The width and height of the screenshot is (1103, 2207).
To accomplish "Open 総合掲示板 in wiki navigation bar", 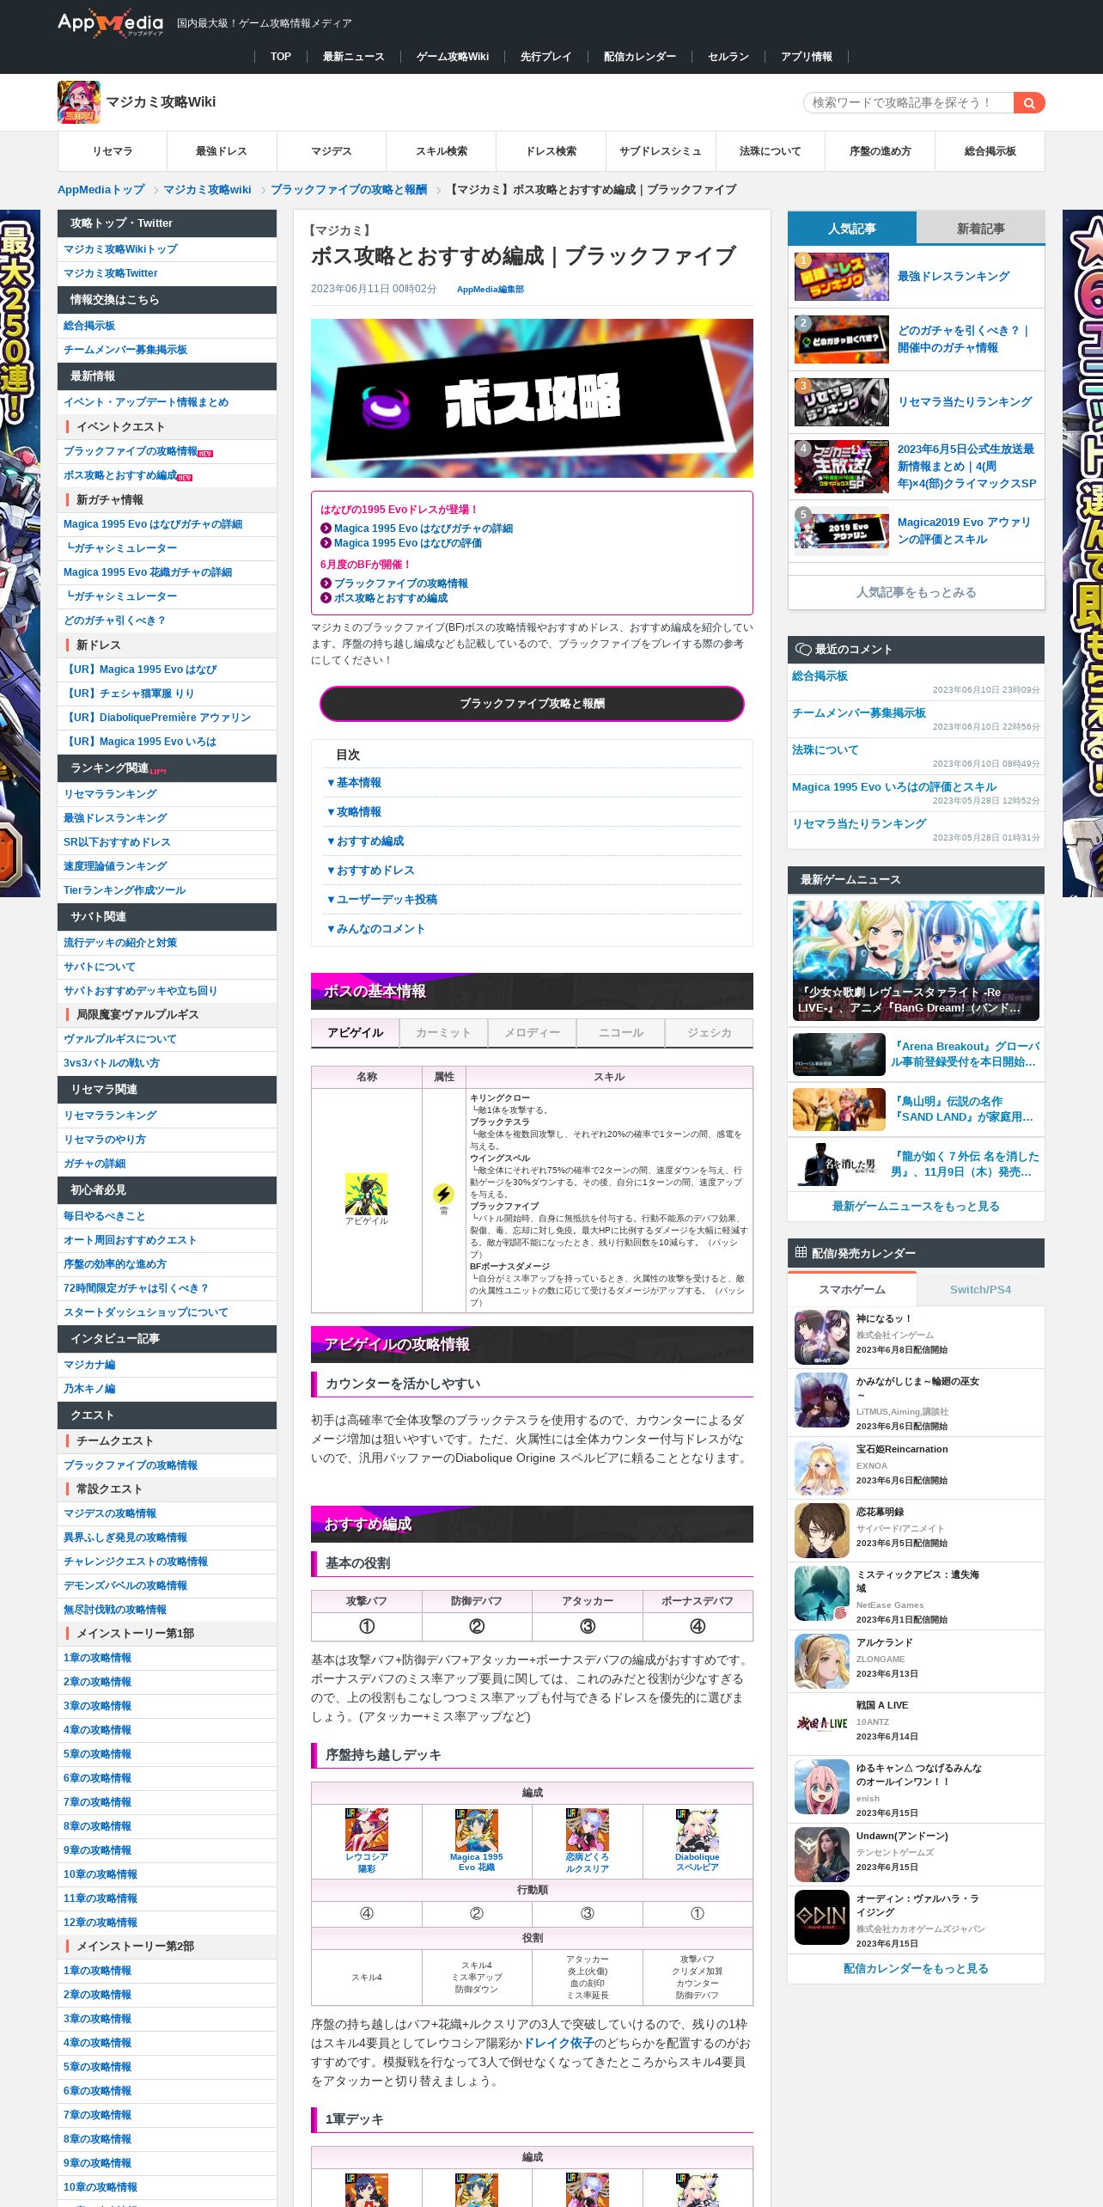I will (990, 151).
